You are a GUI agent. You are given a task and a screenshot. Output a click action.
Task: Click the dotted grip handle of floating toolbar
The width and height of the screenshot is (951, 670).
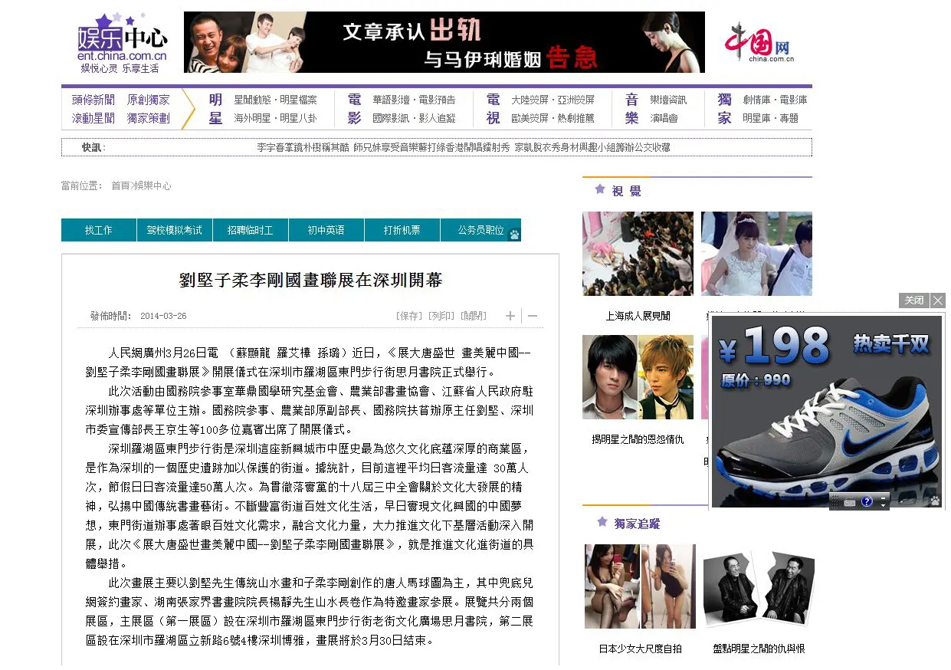click(x=835, y=501)
